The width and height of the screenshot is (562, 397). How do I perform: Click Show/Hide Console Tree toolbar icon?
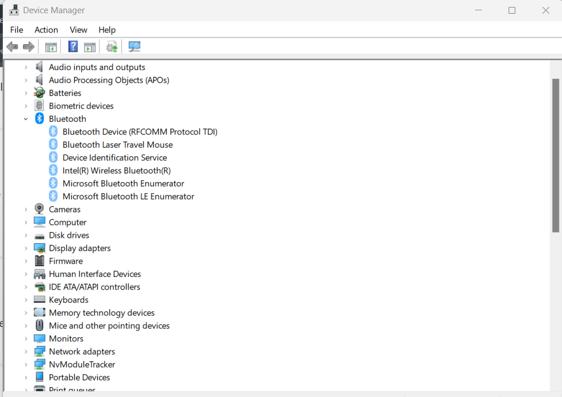[51, 47]
